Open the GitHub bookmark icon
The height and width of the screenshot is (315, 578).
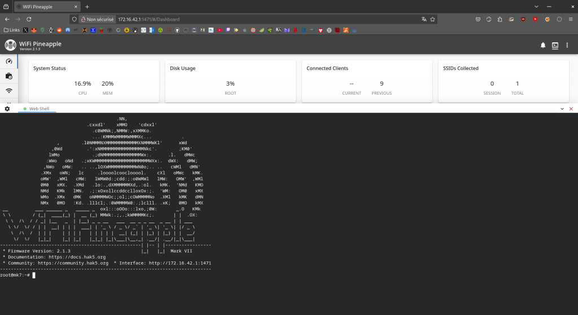coord(177,30)
